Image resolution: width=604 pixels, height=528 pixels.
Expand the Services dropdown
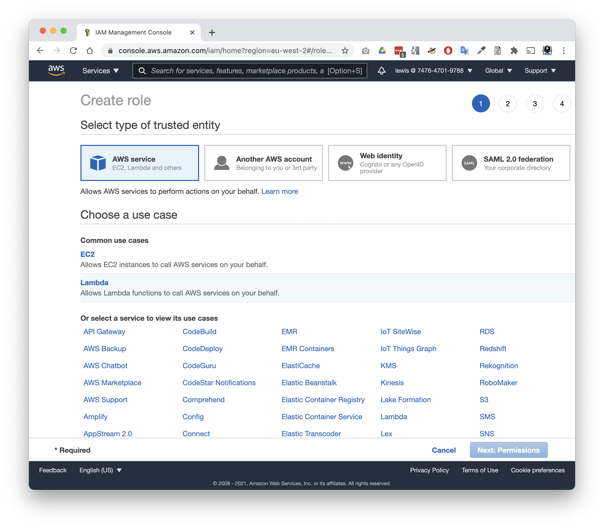coord(101,71)
